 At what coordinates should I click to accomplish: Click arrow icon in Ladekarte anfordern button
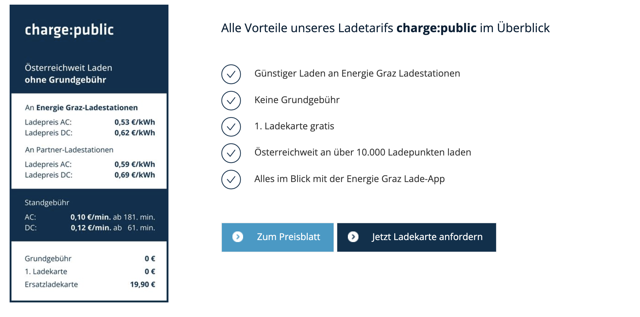pos(353,237)
